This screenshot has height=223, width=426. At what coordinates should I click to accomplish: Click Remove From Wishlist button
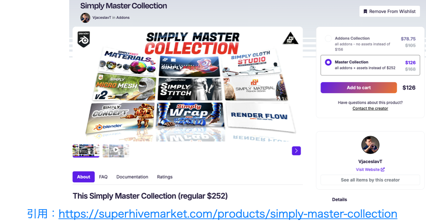pos(389,11)
